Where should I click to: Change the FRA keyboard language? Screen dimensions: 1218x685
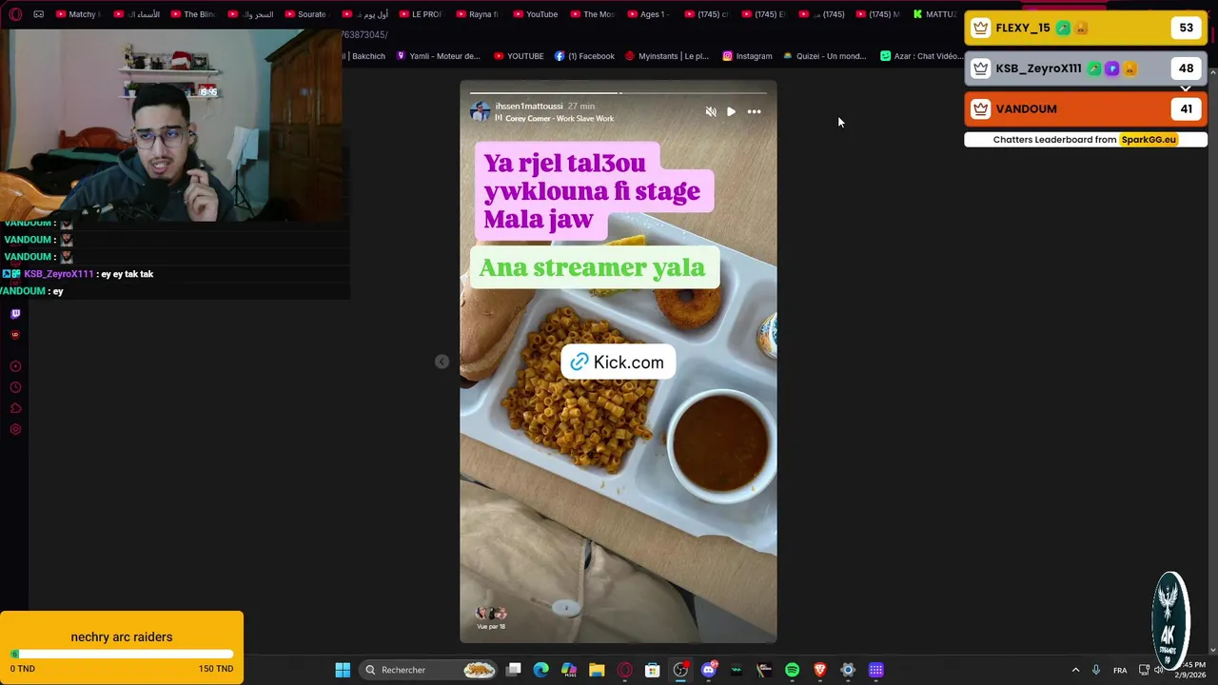coord(1120,670)
